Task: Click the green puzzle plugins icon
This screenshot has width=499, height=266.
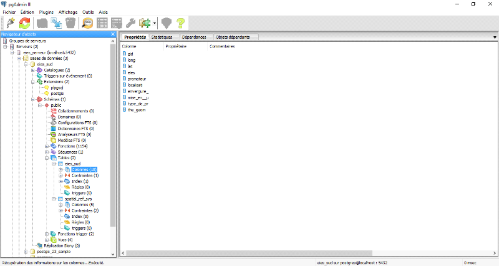Action: [145, 23]
